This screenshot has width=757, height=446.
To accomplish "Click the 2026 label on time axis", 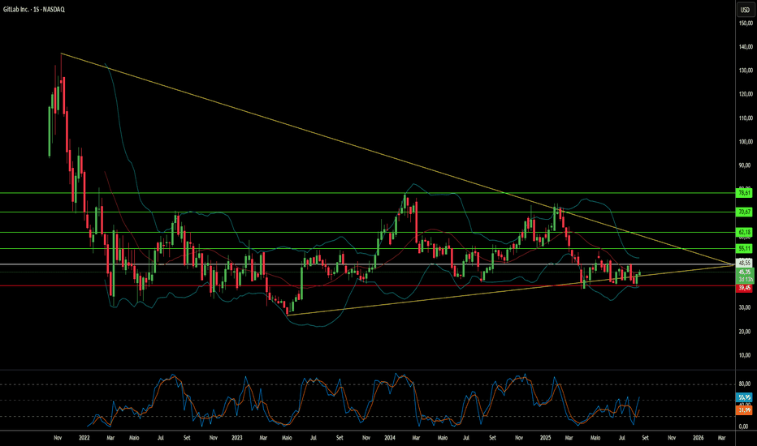I will pos(698,438).
